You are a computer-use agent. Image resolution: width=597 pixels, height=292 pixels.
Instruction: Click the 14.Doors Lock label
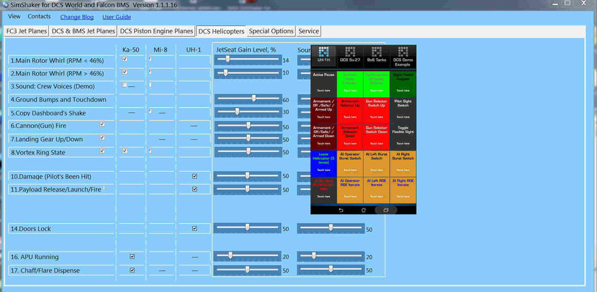[30, 229]
